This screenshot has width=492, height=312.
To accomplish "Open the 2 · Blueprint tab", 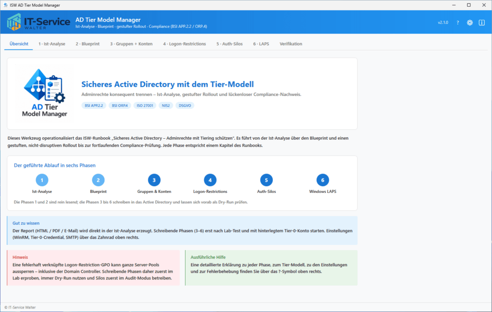I will coord(87,44).
